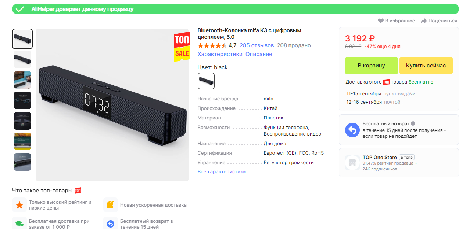
Task: Expand Все характеристики link
Action: click(x=222, y=172)
